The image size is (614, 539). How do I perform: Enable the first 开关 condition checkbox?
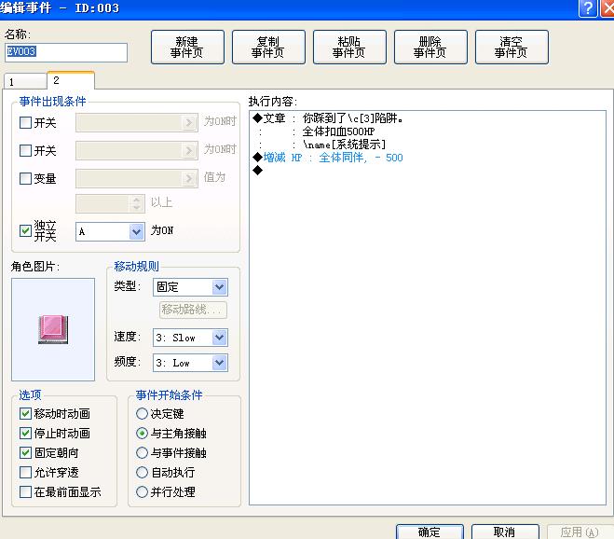(x=25, y=123)
